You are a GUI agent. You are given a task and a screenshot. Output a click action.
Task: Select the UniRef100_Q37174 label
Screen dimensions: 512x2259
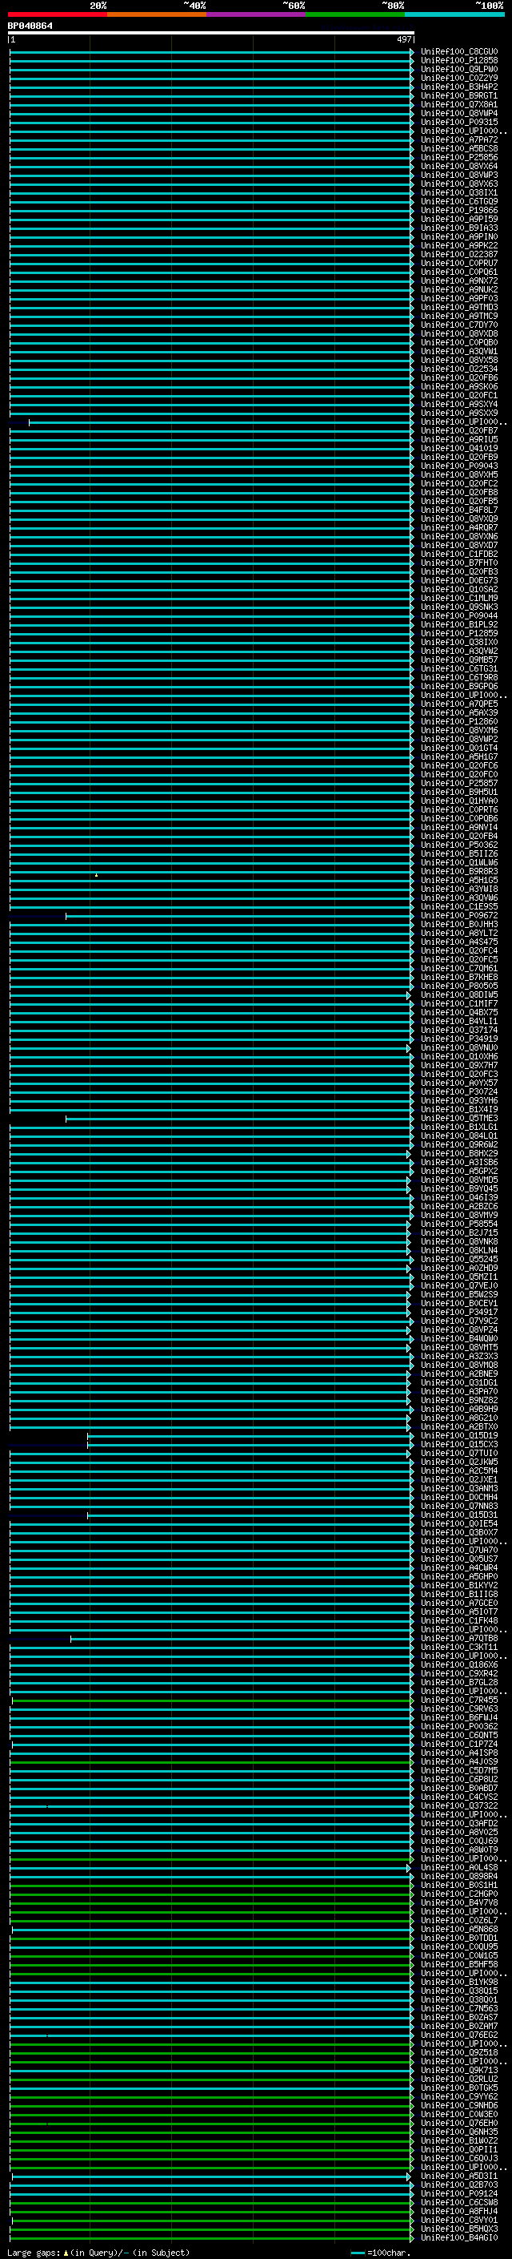click(x=458, y=1031)
